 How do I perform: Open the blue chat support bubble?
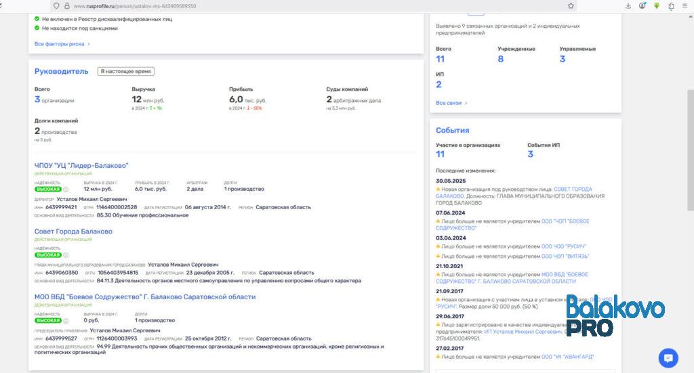pyautogui.click(x=668, y=358)
